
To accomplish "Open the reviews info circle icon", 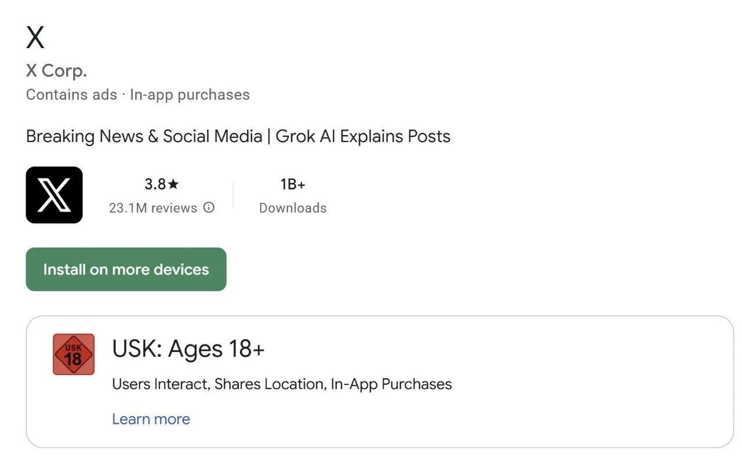I will coord(209,208).
